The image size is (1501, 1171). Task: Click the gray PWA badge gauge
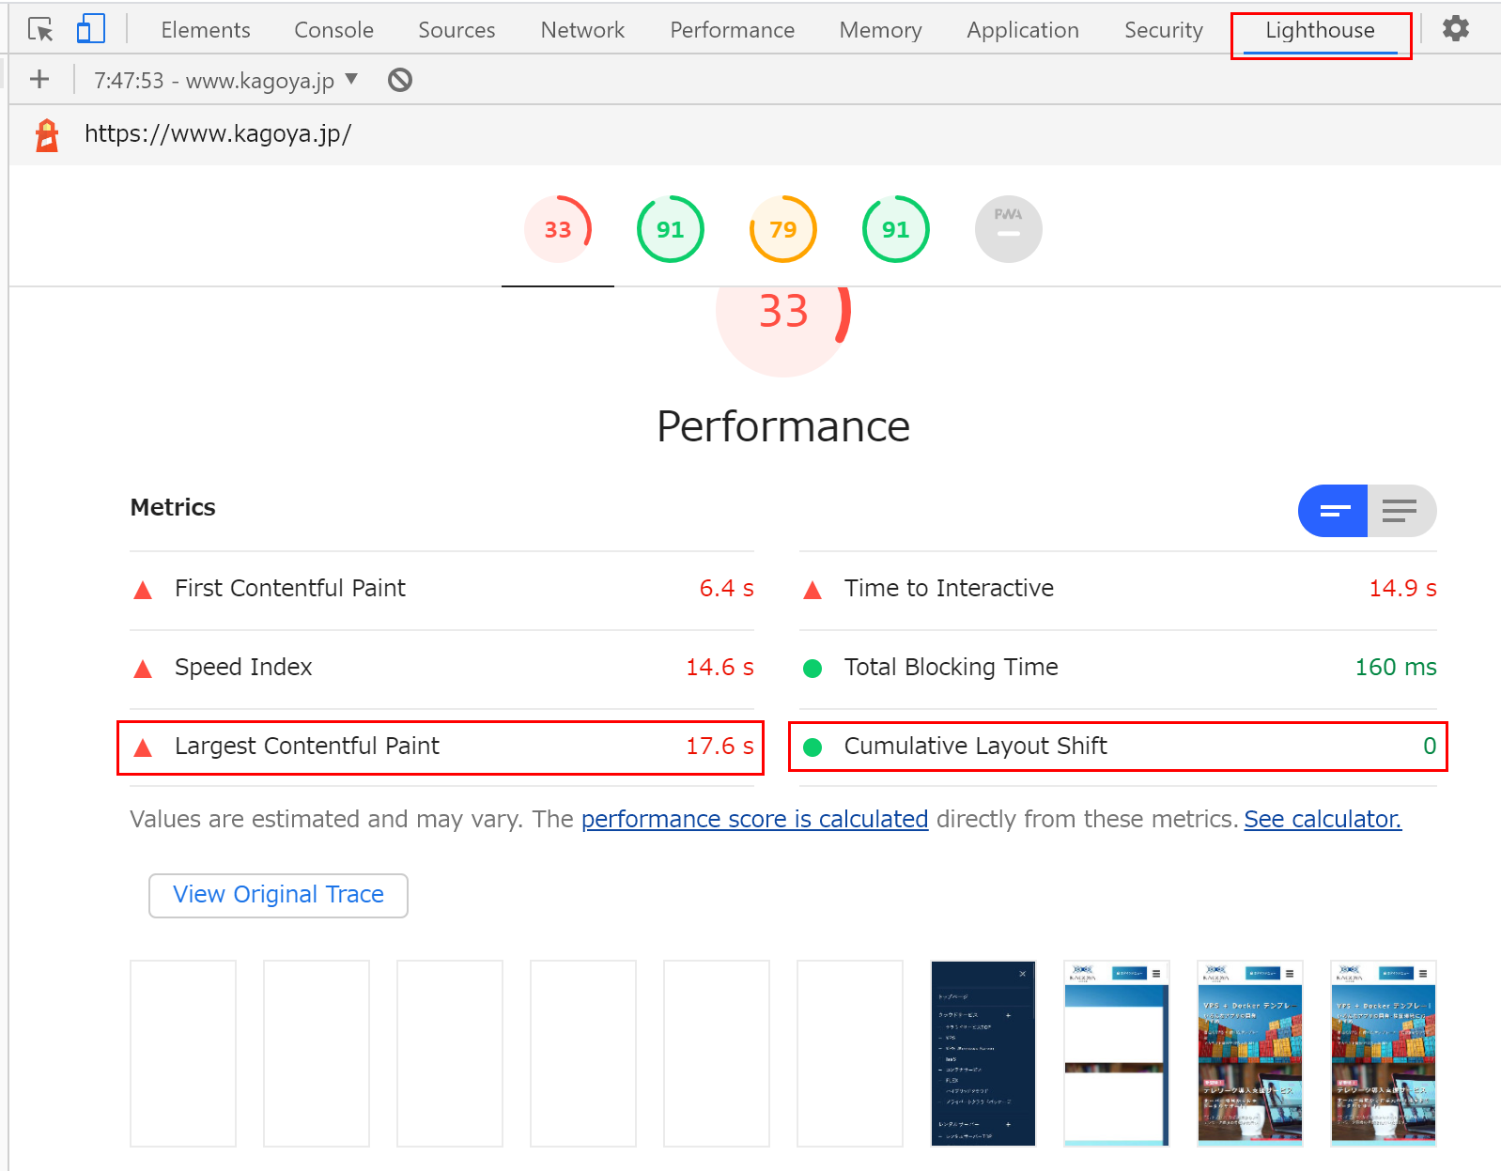(1008, 229)
